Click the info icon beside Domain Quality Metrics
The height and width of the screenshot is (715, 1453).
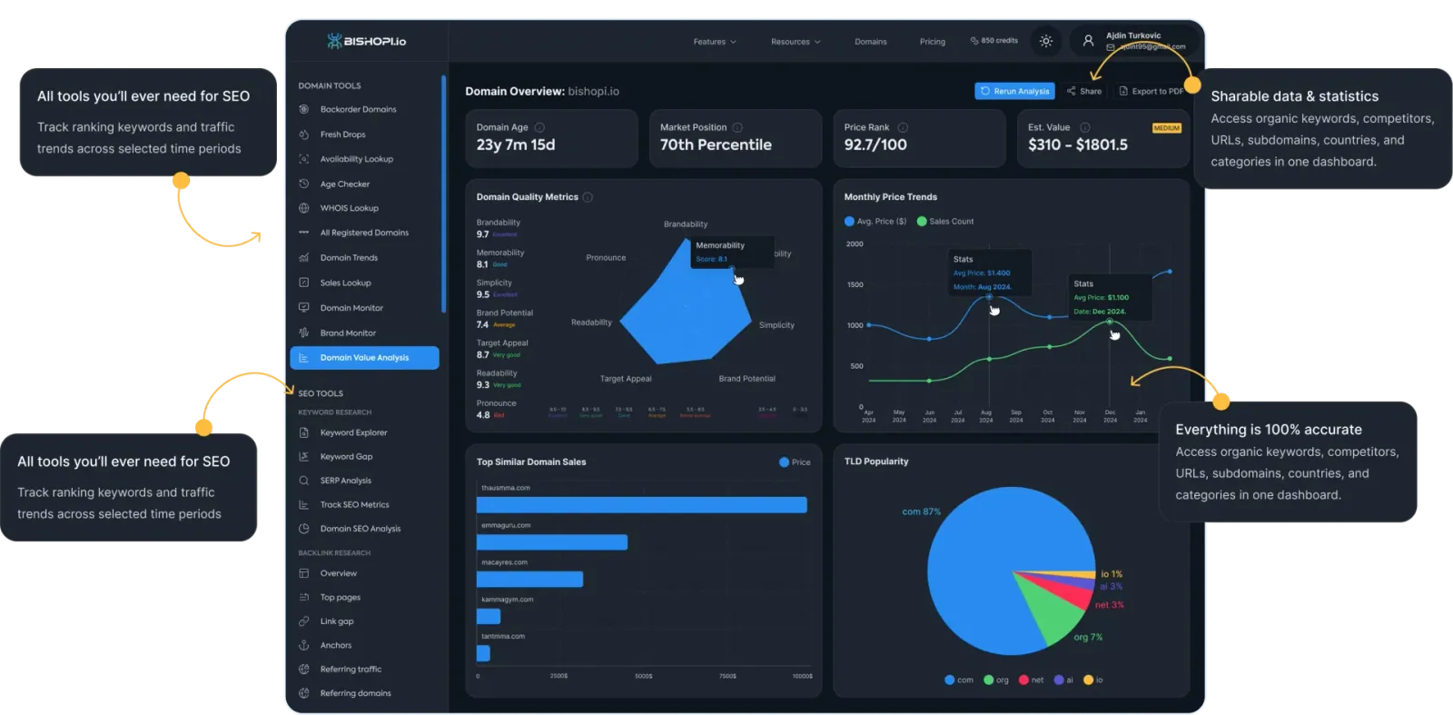click(x=588, y=197)
